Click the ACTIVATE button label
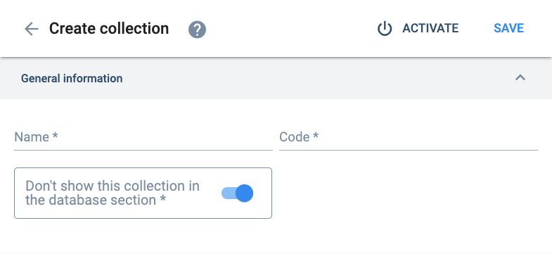Screen dimensions: 552x254 430,28
